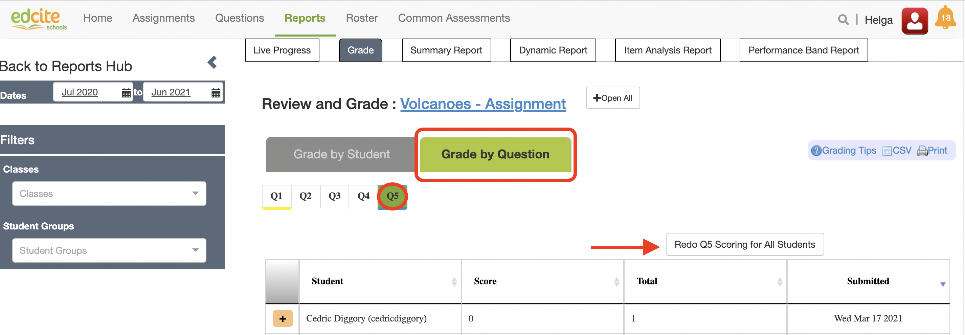This screenshot has width=965, height=335.
Task: Open the Volcanoes - Assignment link
Action: (483, 104)
